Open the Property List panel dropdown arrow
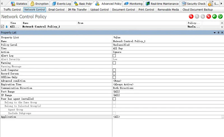The height and width of the screenshot is (137, 224). [x=214, y=33]
